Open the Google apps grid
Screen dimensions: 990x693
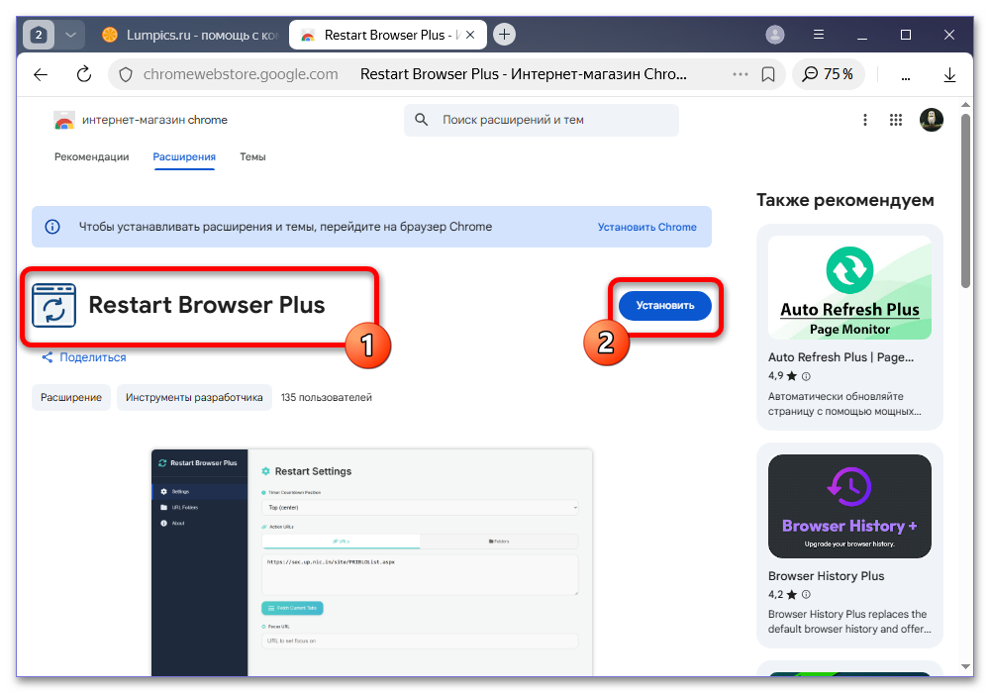[x=895, y=120]
